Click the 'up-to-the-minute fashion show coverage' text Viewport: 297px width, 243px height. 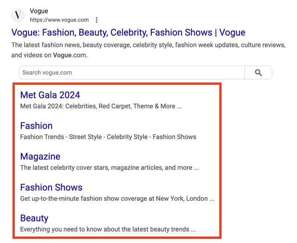pos(117,198)
